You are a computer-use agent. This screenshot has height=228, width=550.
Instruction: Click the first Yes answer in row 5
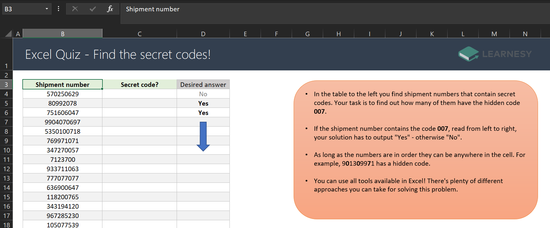203,103
